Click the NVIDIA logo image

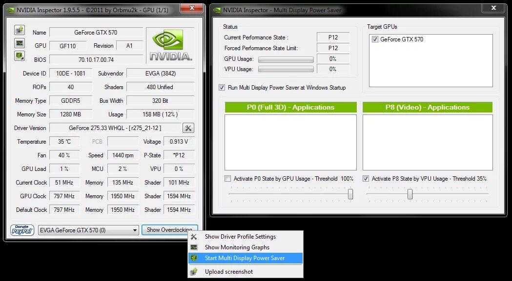[x=170, y=45]
